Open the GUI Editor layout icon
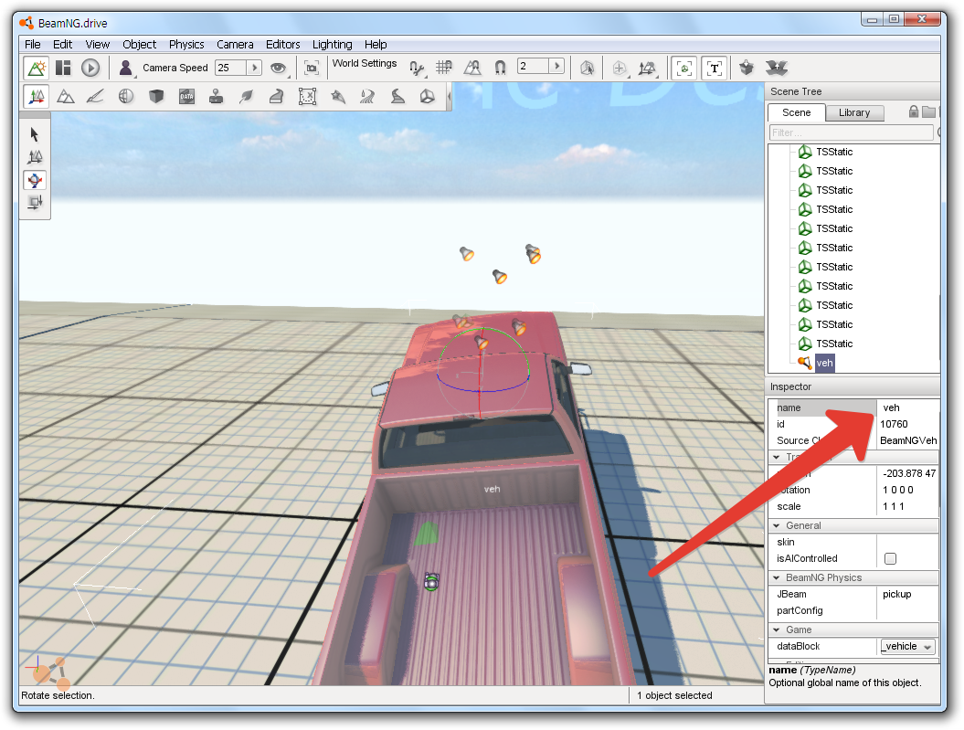 pos(63,68)
